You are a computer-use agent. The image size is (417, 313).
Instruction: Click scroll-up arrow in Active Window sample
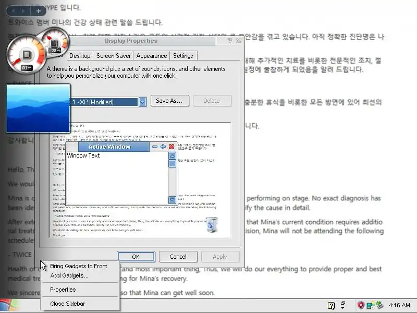[x=172, y=155]
